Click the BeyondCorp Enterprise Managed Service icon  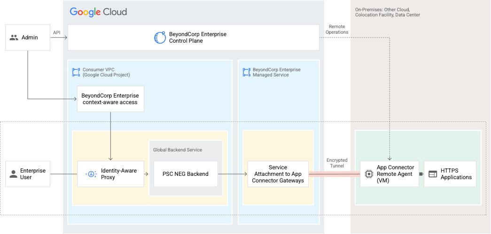pos(246,72)
